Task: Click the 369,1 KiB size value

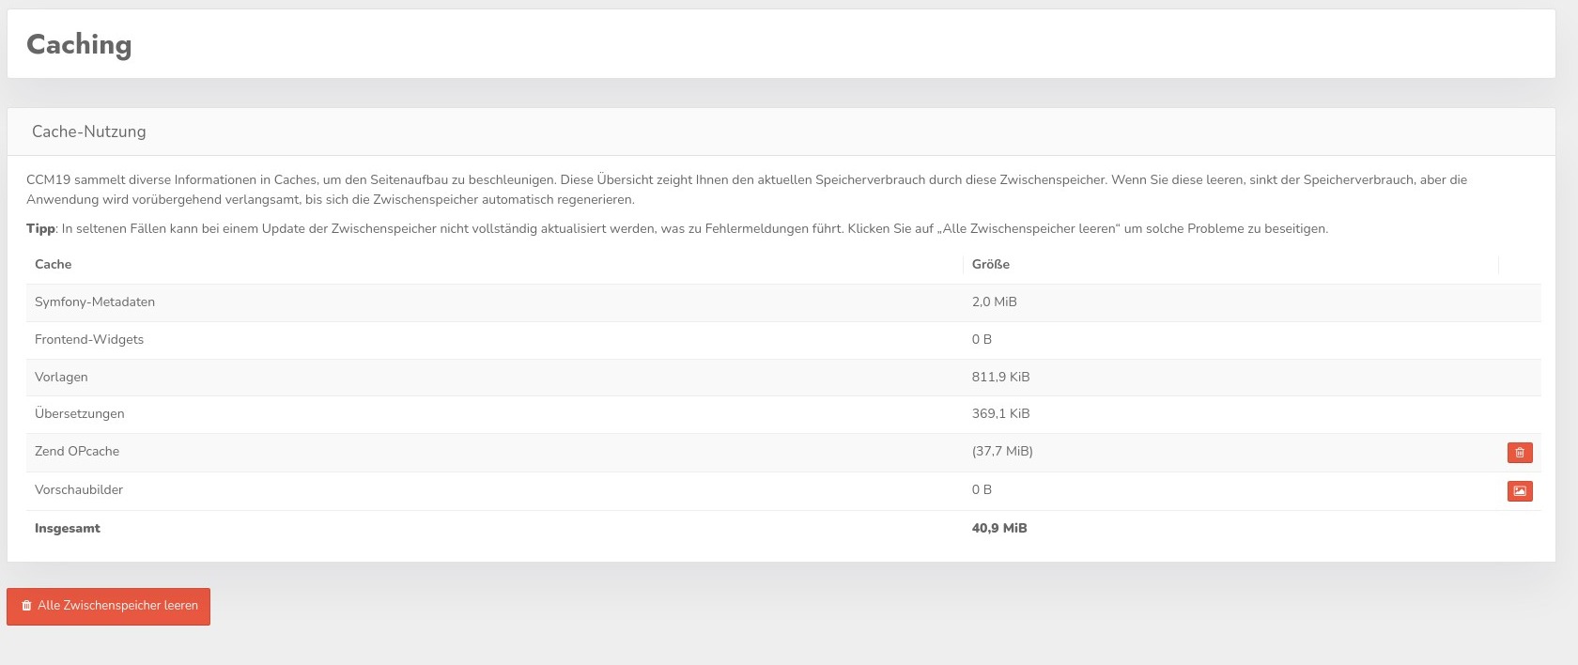Action: pyautogui.click(x=1000, y=414)
